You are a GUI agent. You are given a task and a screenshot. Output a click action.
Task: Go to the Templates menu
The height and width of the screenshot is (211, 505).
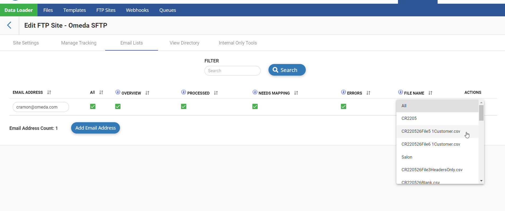point(75,10)
